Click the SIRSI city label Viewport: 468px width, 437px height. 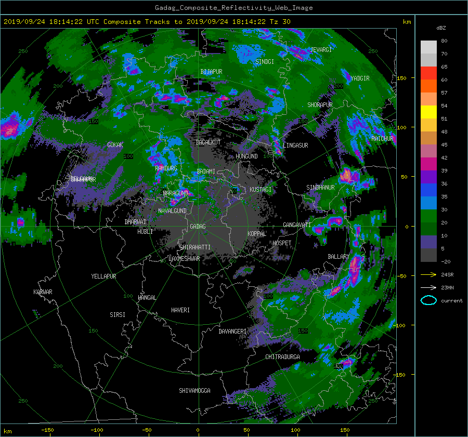pos(118,315)
